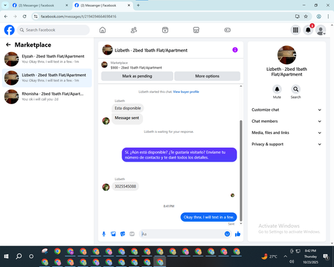Click the chat scrollbar thumb
Screen dimensions: 334x267
pos(240,171)
